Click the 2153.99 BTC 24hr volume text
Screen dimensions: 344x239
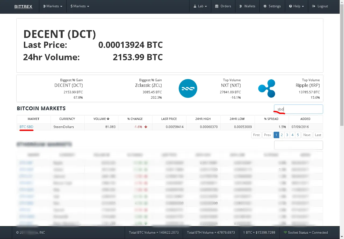coord(138,57)
